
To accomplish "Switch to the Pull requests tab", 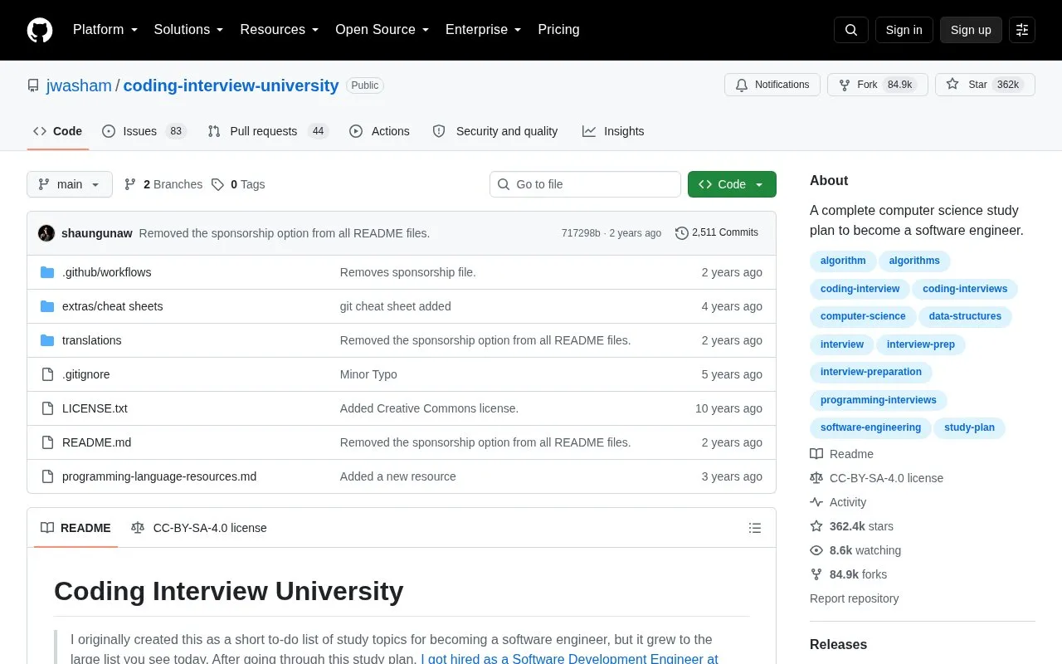I will [x=268, y=131].
